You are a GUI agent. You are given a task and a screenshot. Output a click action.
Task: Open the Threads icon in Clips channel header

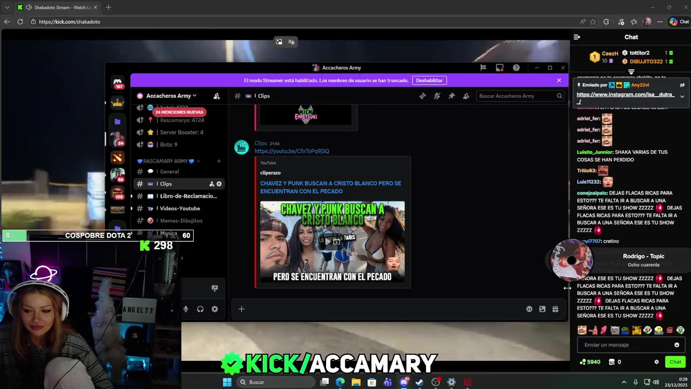[x=423, y=96]
